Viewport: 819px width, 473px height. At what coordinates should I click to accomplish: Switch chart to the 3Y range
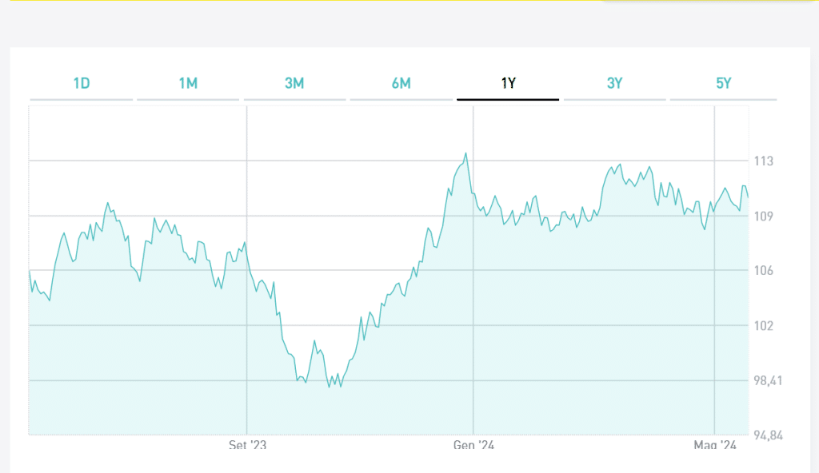[614, 83]
